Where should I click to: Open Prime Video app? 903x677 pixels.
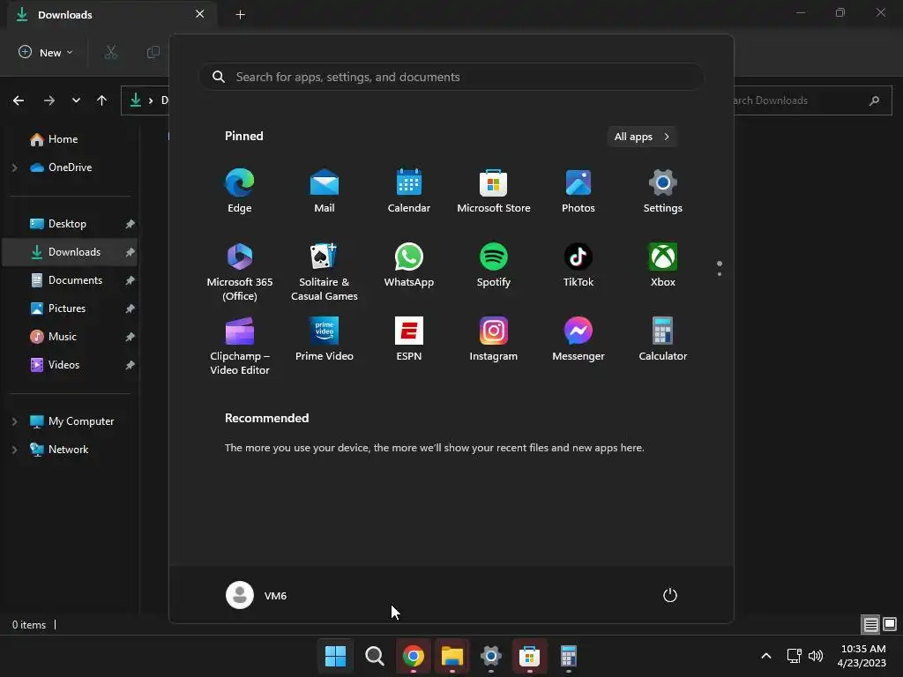(325, 339)
